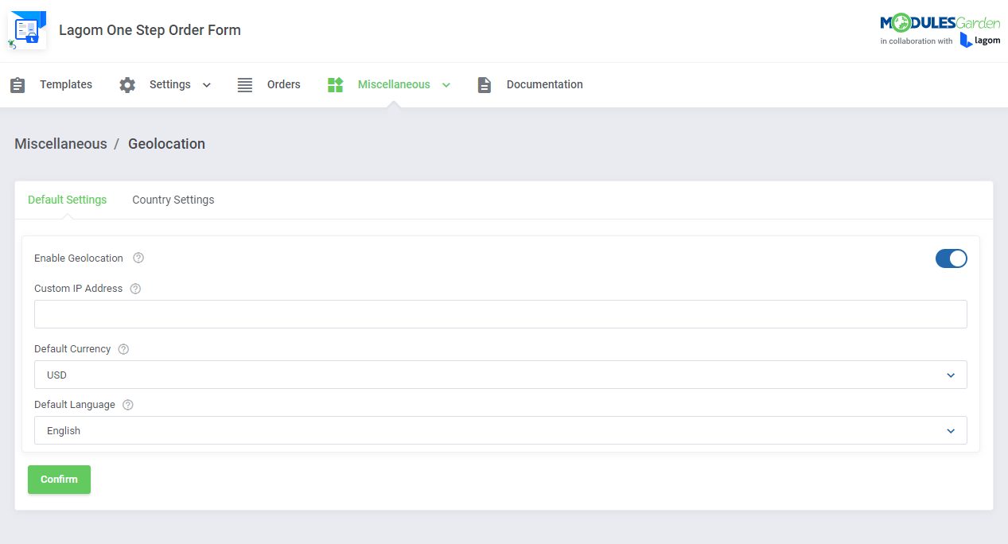Click the help icon beside Default Language
This screenshot has width=1008, height=544.
click(x=128, y=405)
